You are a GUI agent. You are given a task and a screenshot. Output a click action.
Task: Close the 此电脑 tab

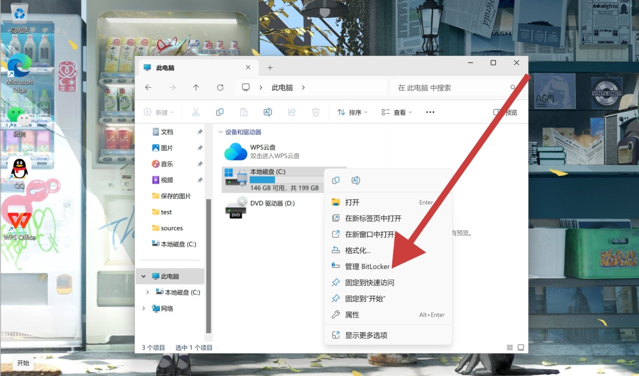pos(248,67)
